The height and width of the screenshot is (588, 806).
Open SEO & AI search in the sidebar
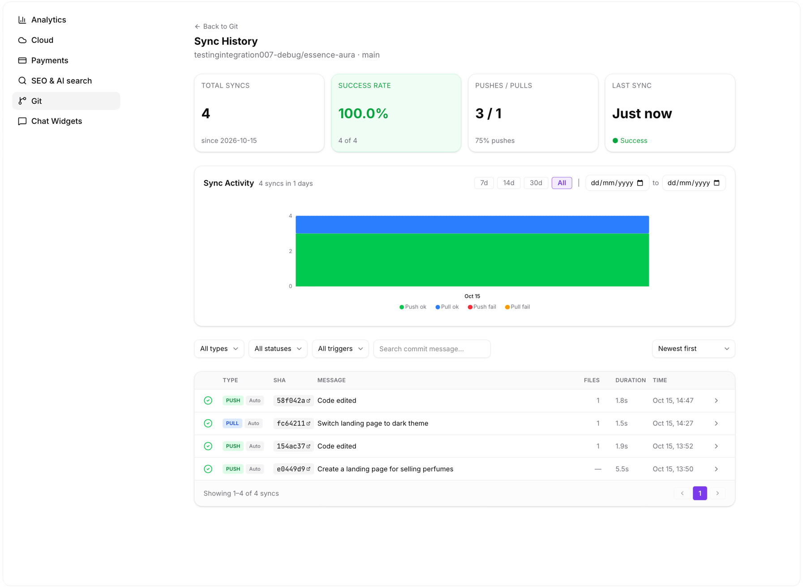pos(66,80)
